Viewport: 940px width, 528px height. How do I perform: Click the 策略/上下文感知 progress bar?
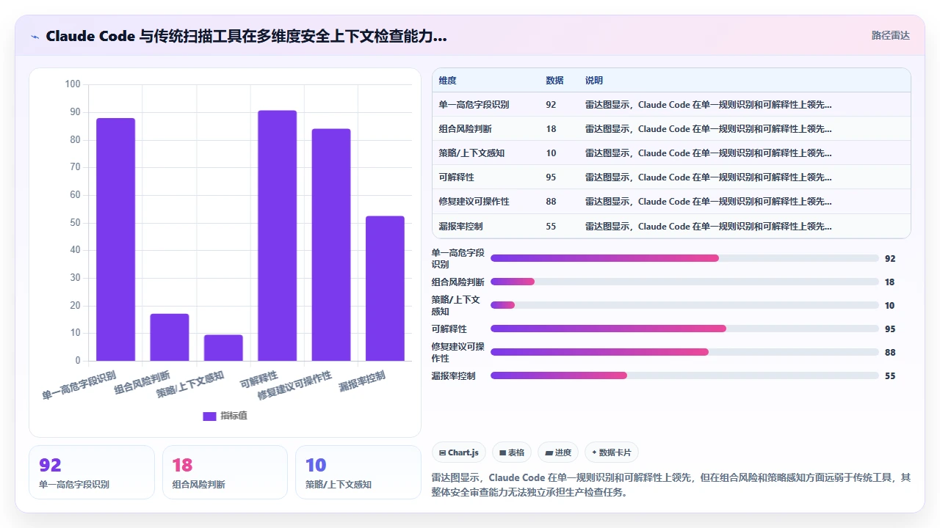click(x=684, y=305)
